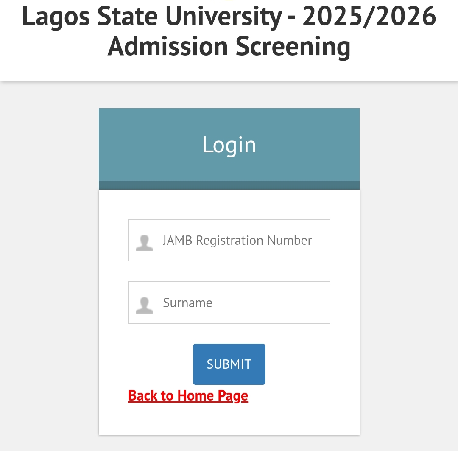Click the word Lagos in page title

56,17
